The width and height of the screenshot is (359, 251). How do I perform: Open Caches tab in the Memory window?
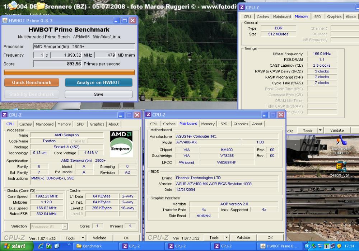coord(263,16)
